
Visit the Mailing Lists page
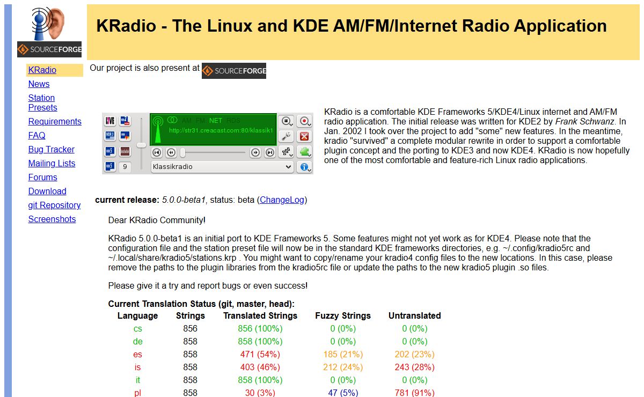(52, 164)
